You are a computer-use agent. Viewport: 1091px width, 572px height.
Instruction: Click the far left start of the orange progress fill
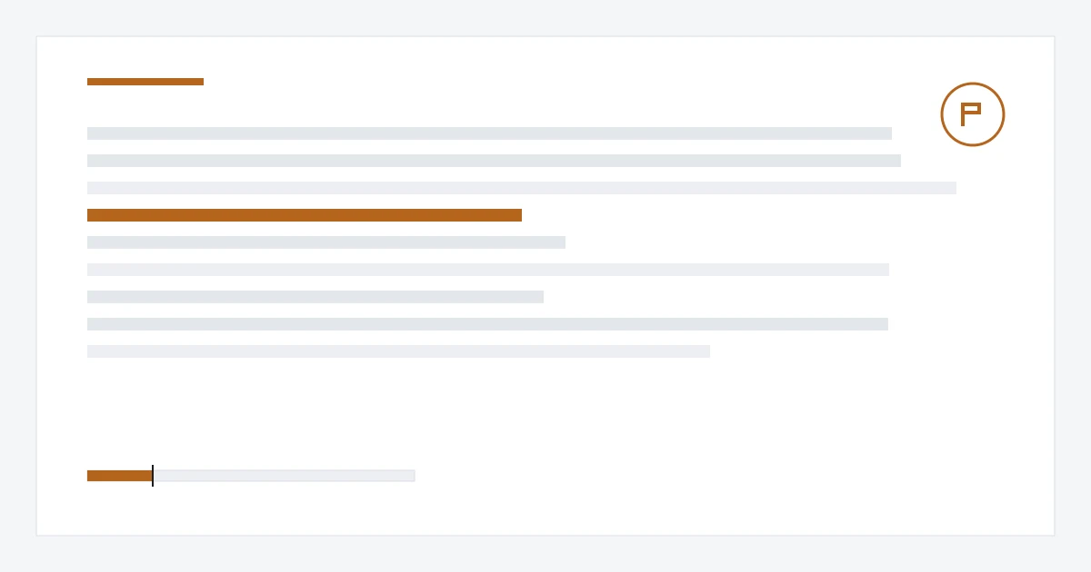point(89,476)
